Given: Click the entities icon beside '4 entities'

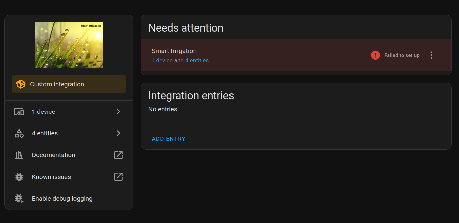Looking at the screenshot, I should pyautogui.click(x=19, y=133).
